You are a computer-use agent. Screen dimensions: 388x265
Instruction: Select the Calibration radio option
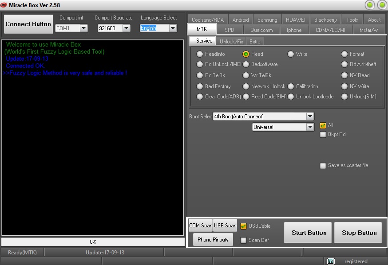click(x=291, y=86)
